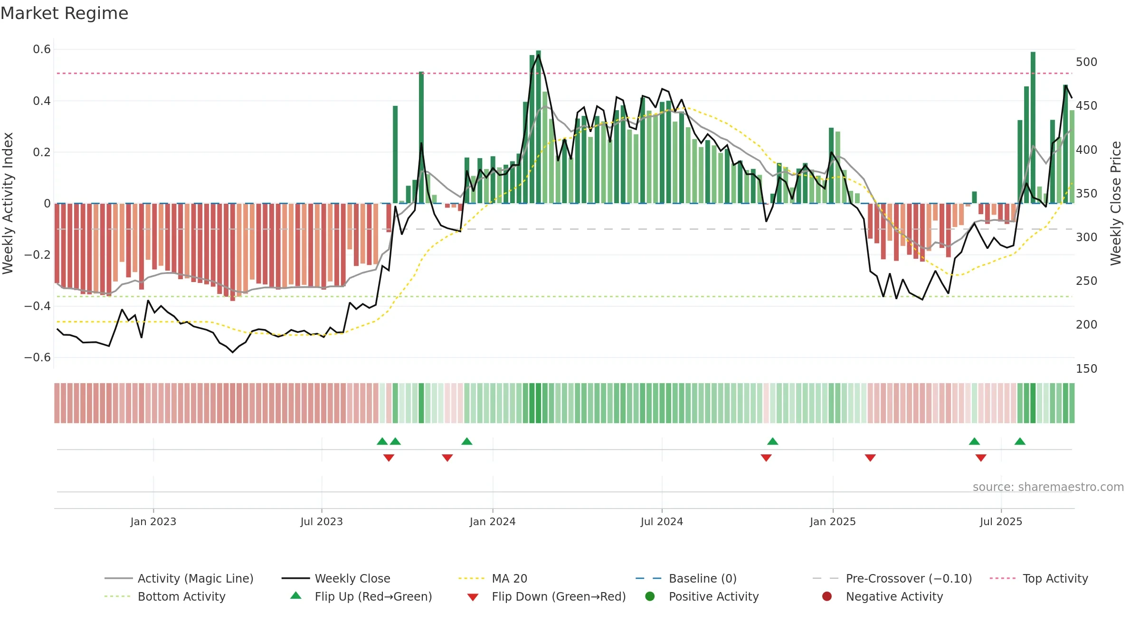Click the source: sharemaestro.com label
1140x641 pixels.
click(x=1048, y=487)
